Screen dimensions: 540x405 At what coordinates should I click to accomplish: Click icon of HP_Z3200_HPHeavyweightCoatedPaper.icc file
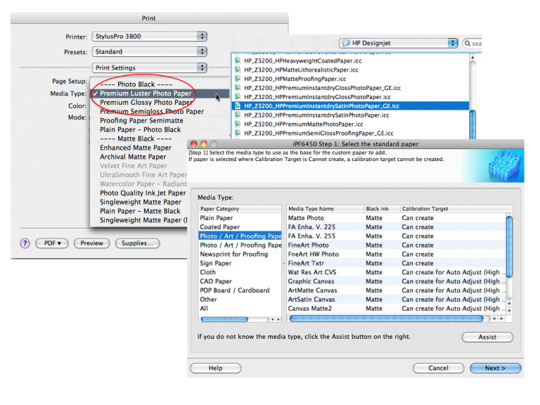(x=238, y=60)
